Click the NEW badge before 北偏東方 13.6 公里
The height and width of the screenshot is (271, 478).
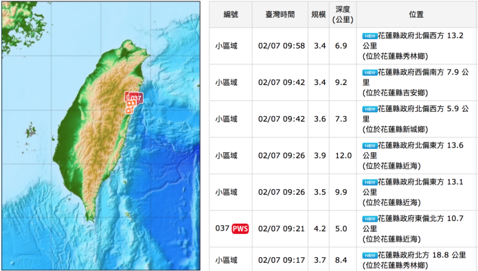pos(369,145)
